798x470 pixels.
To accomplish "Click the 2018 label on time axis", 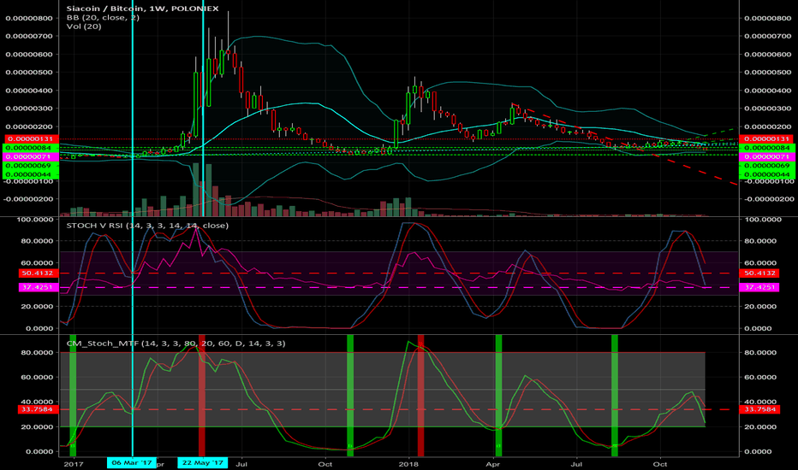I will pyautogui.click(x=408, y=464).
